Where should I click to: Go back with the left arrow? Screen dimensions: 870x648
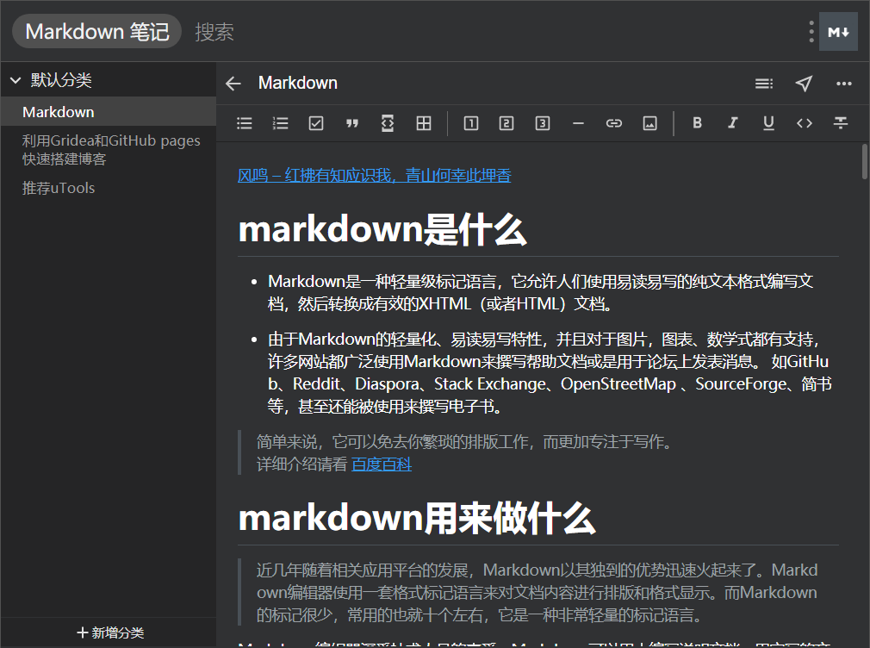pyautogui.click(x=233, y=84)
